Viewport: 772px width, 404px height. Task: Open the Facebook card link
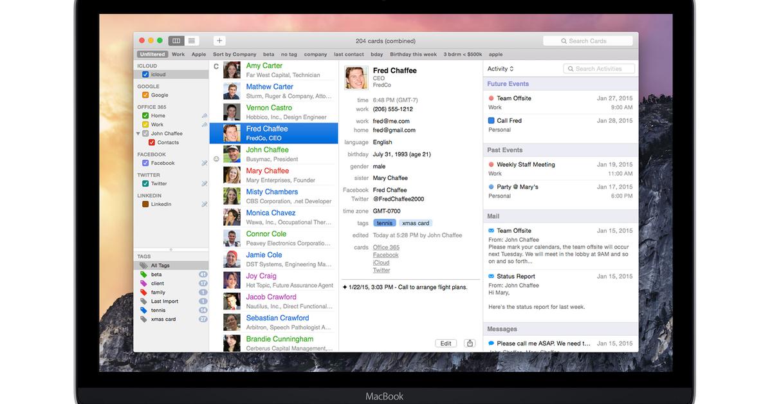[x=385, y=255]
